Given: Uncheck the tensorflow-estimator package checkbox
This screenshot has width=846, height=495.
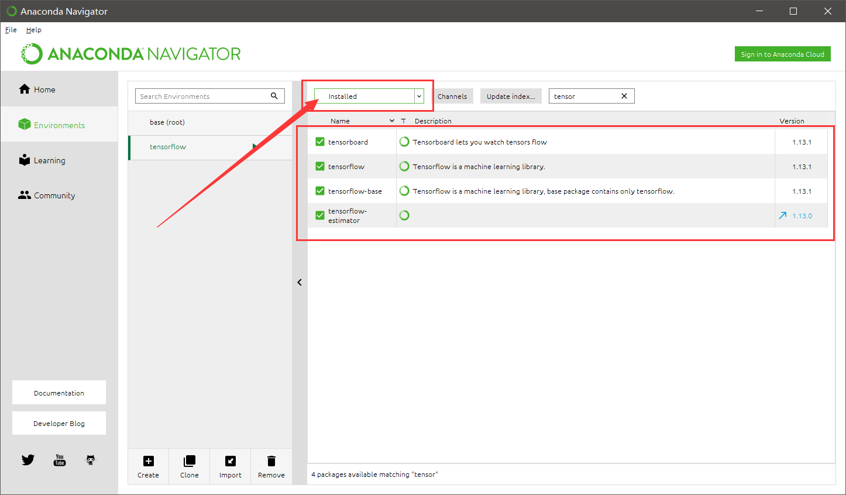Looking at the screenshot, I should 320,215.
